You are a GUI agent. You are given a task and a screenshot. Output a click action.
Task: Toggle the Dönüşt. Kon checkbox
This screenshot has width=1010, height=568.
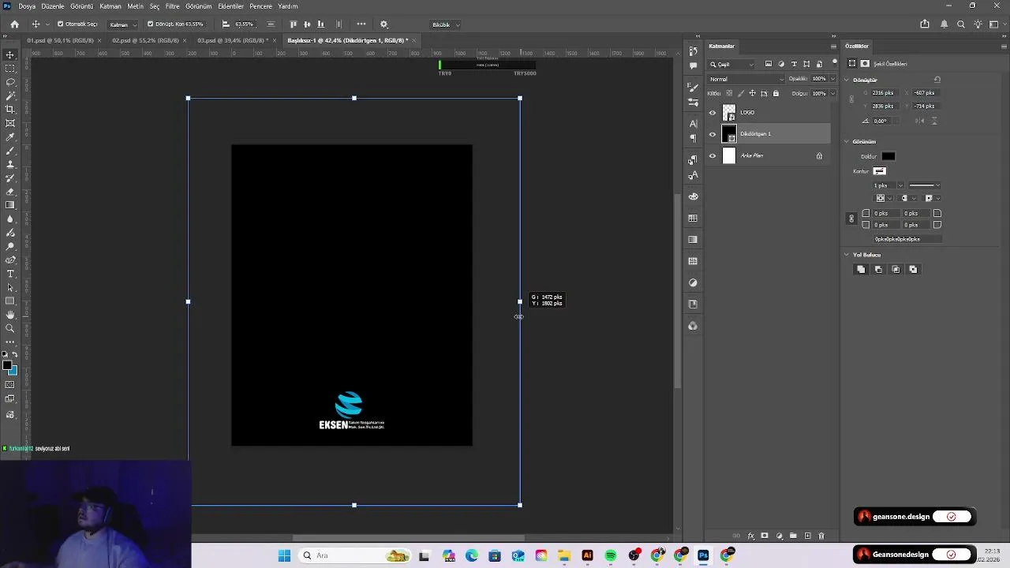click(150, 24)
